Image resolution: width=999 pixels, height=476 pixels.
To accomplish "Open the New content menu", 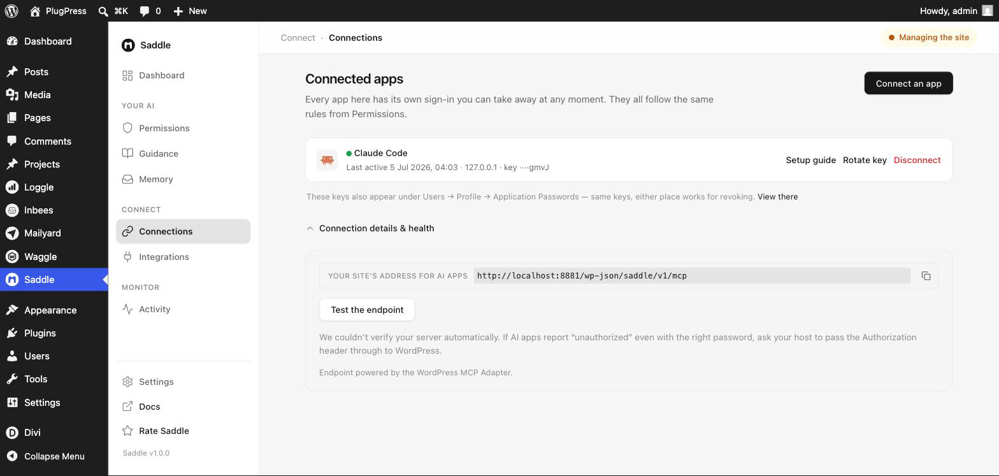I will pyautogui.click(x=190, y=11).
